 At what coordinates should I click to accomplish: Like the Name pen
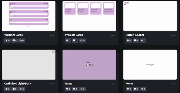[68, 89]
